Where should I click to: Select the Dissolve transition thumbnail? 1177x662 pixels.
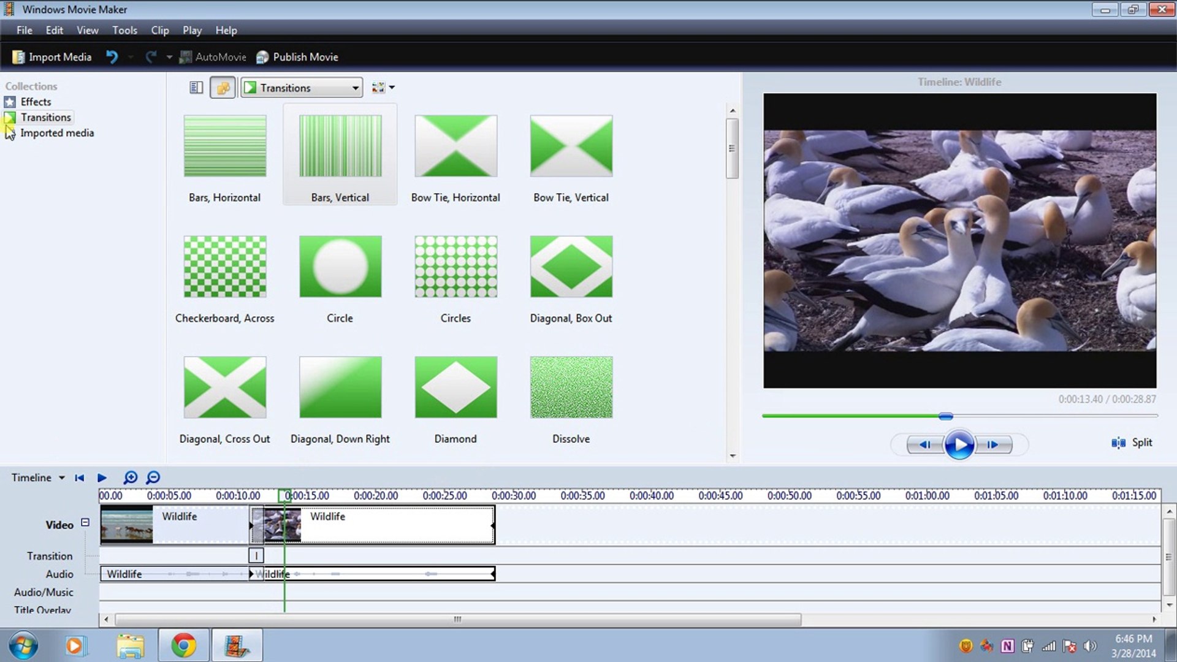(571, 387)
